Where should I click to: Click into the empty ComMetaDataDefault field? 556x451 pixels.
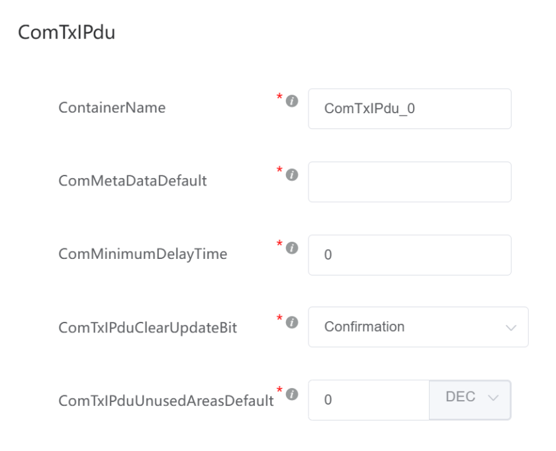click(410, 182)
